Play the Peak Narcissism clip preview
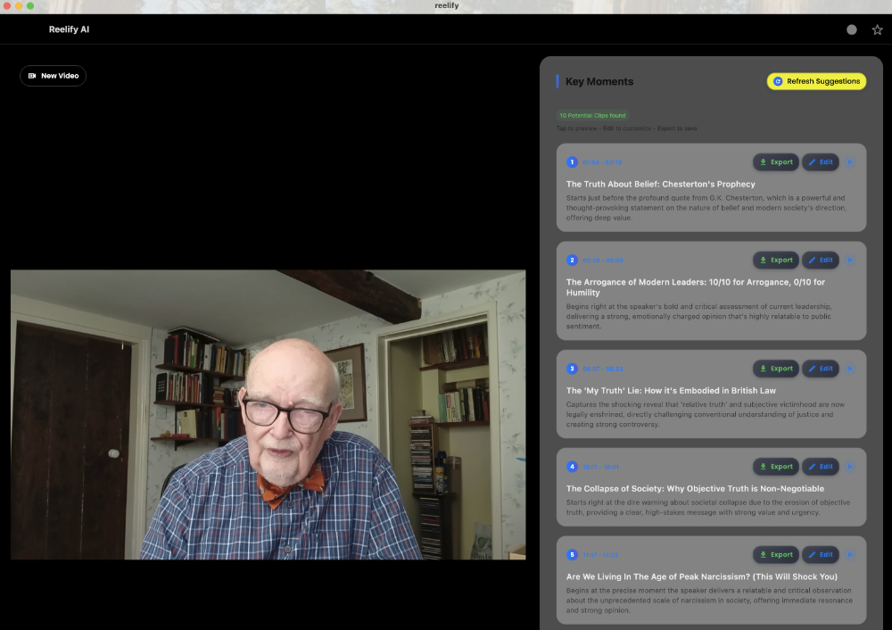Image resolution: width=892 pixels, height=630 pixels. click(x=850, y=555)
